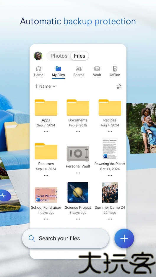This screenshot has height=277, width=156.
Task: Open the Home tab icon
Action: (38, 69)
